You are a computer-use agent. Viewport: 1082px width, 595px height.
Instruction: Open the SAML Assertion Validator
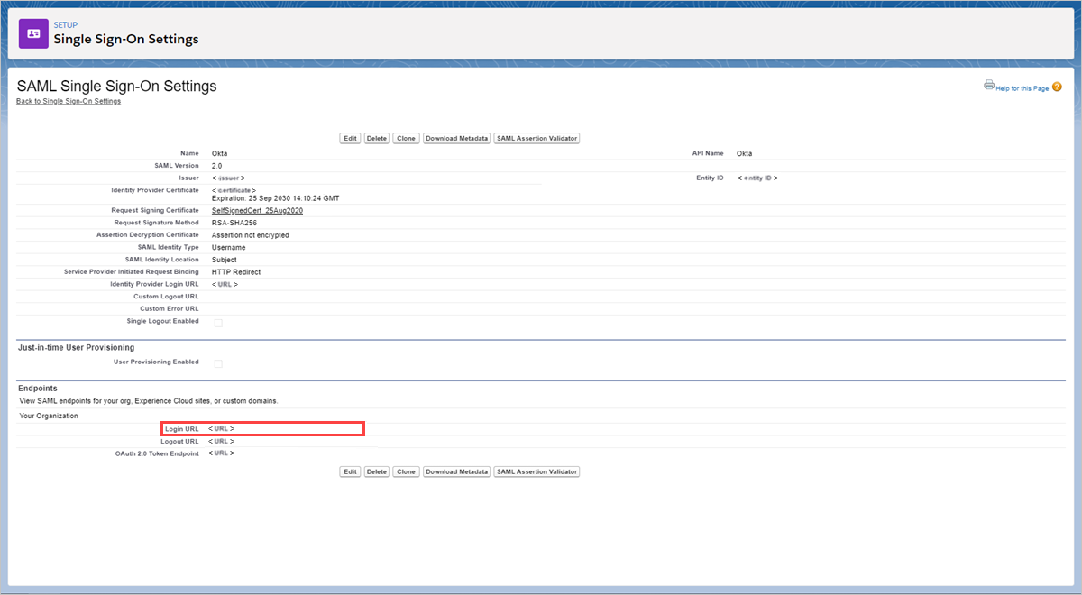536,138
